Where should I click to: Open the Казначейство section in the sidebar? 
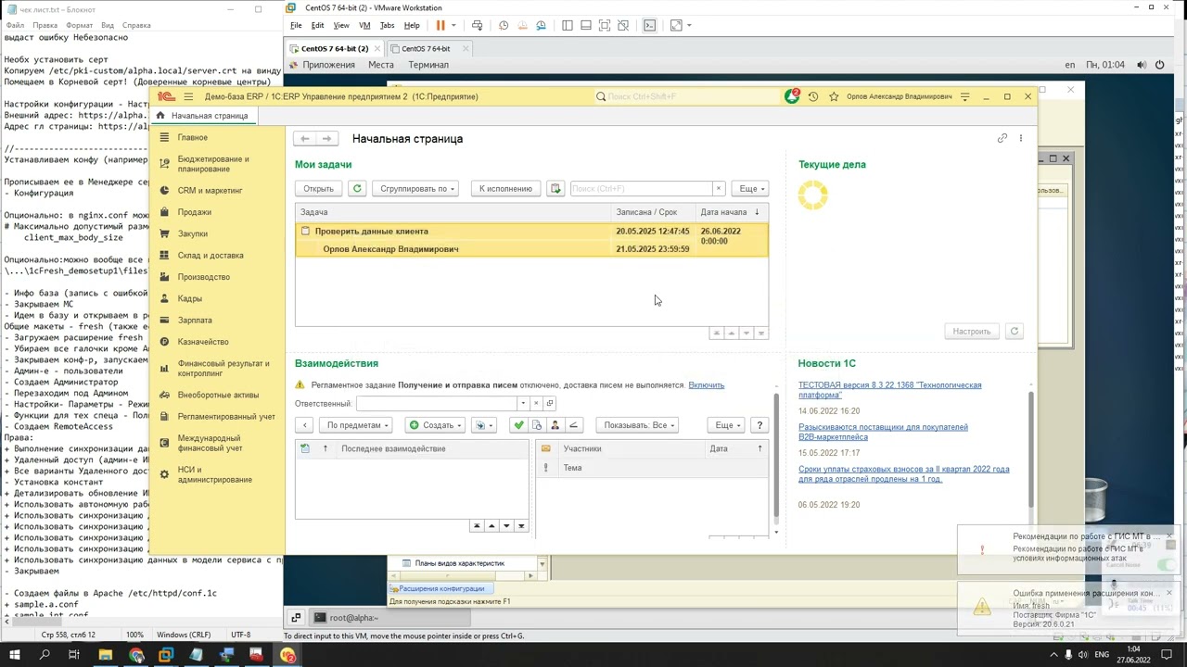(203, 342)
